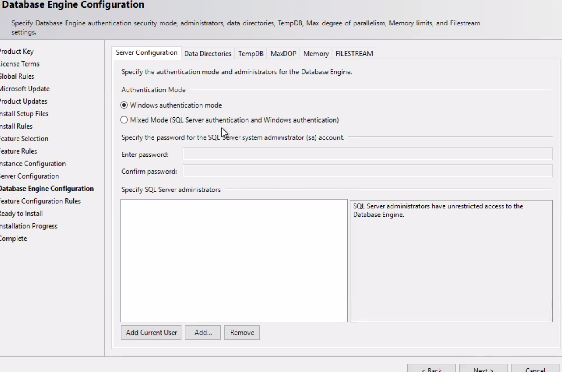Image resolution: width=562 pixels, height=372 pixels.
Task: Cancel the SQL Server installation
Action: 535,369
